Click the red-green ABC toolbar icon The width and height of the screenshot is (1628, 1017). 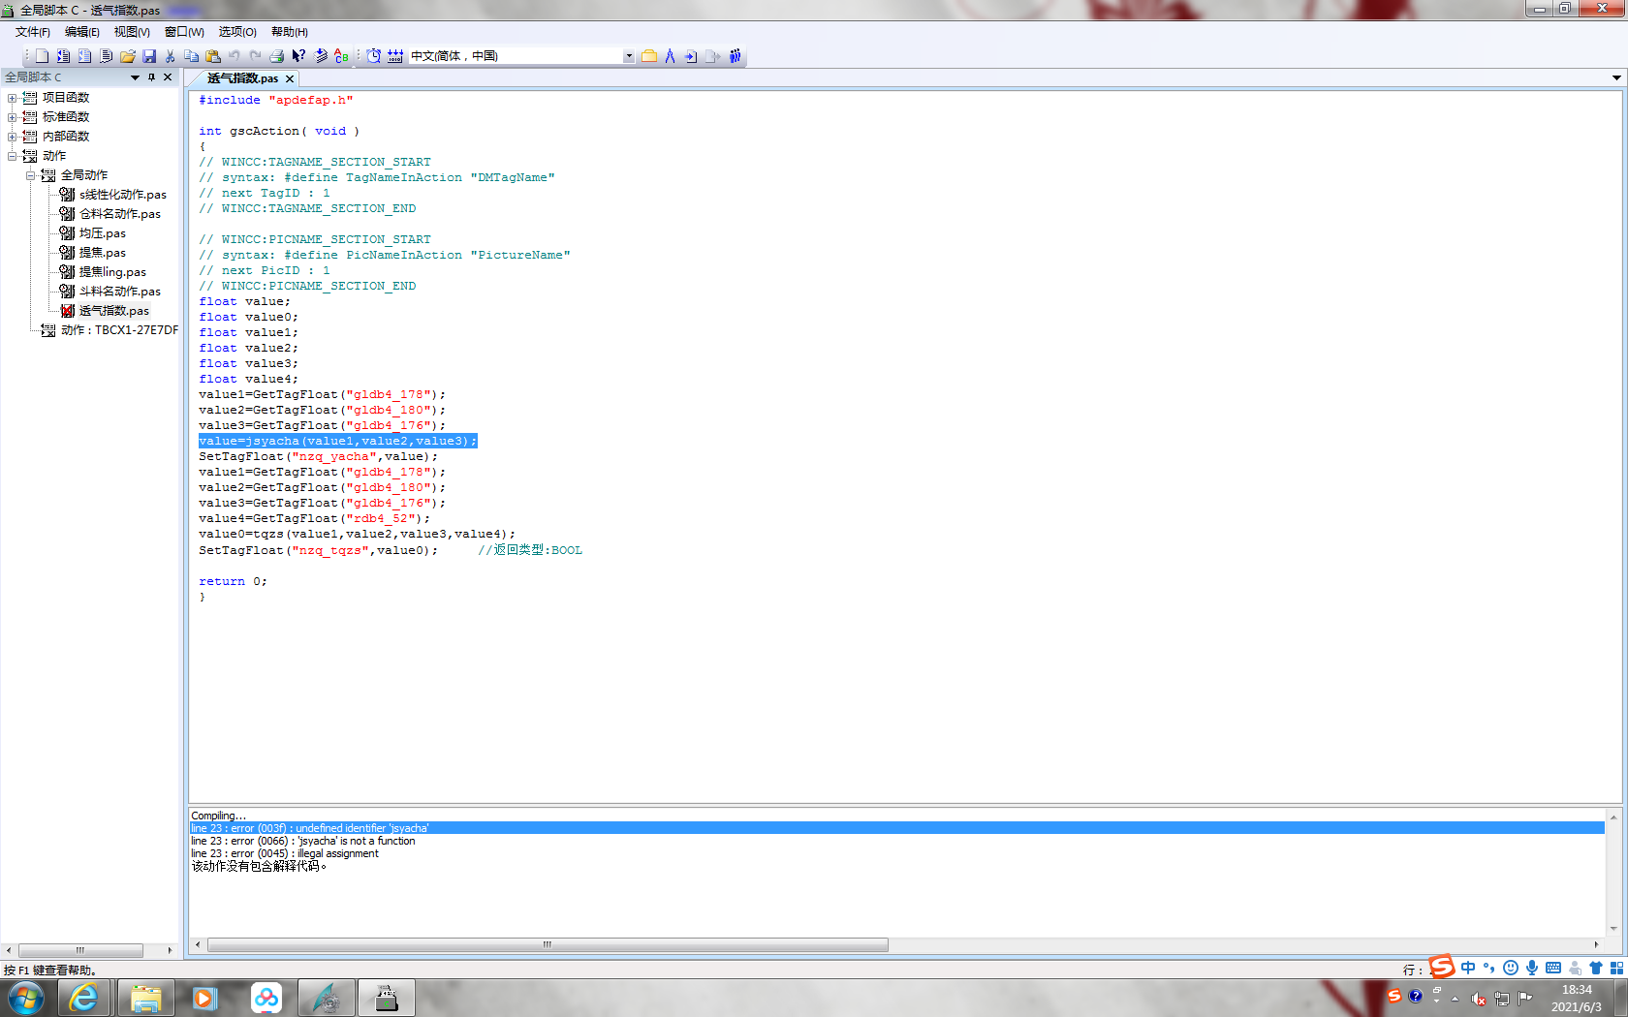(x=341, y=56)
